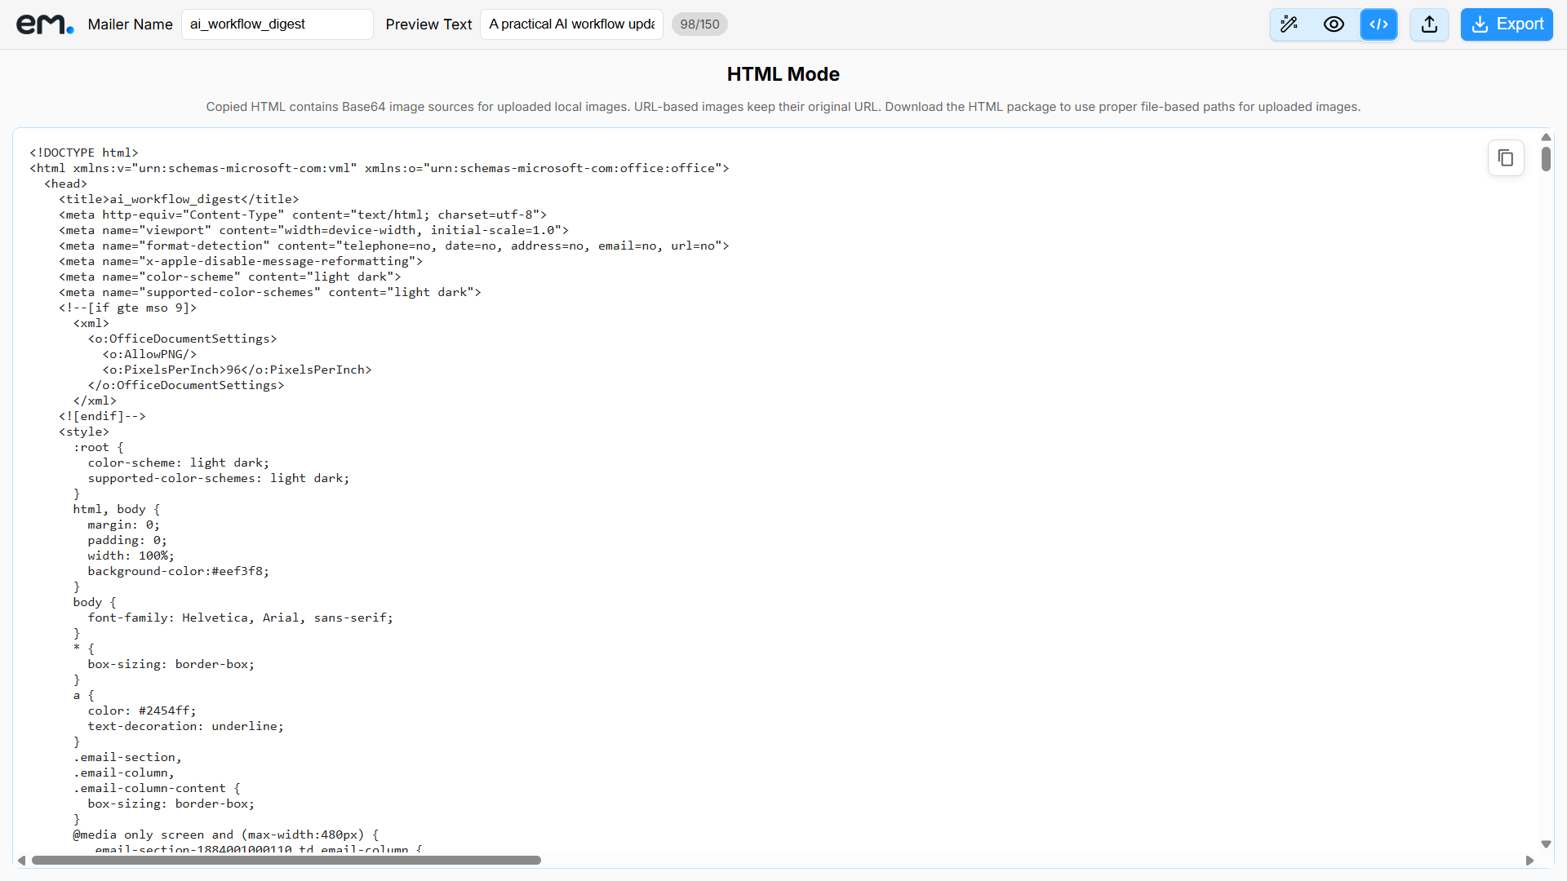Switch to preview eye mode
Viewport: 1567px width, 881px height.
pos(1334,24)
